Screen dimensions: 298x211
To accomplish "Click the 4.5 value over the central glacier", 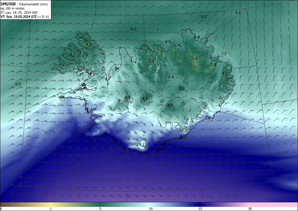I will click(145, 98).
